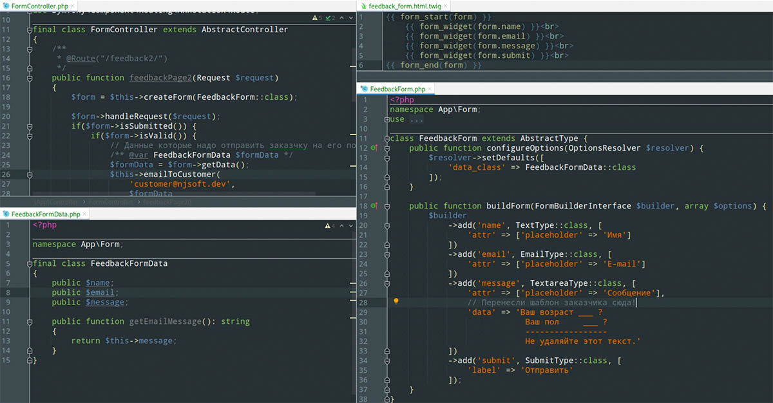
Task: Close the FeedbackForm.php tab
Action: coord(431,89)
